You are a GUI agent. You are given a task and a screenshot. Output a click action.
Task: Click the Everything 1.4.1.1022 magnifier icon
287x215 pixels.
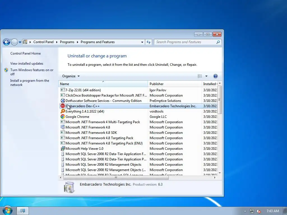click(63, 111)
